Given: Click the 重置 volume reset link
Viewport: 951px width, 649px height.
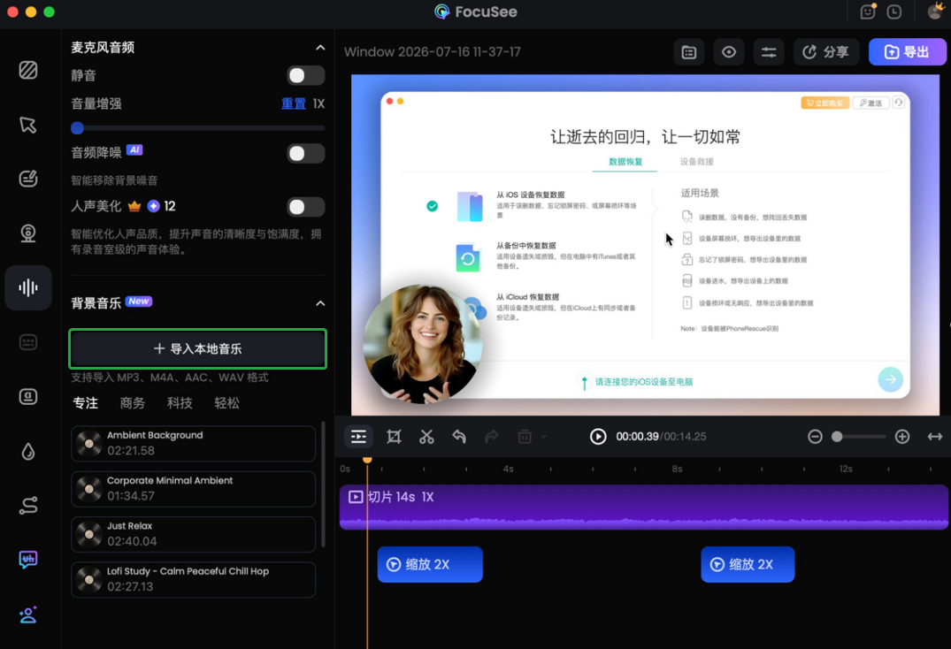Looking at the screenshot, I should coord(294,103).
